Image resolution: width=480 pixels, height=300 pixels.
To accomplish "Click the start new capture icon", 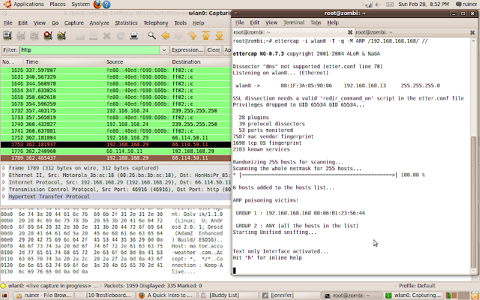I will 34,35.
